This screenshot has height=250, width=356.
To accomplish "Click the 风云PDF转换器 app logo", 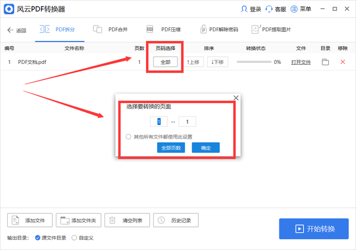I will [9, 9].
